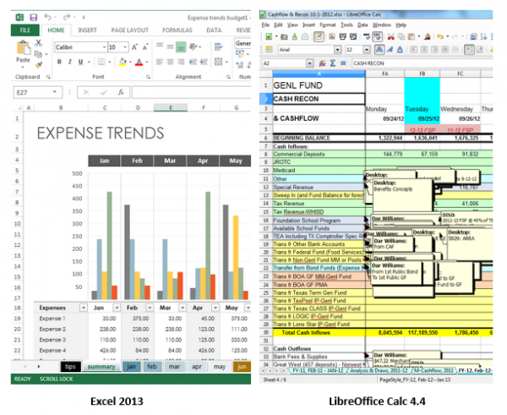Click the Paste icon in the Clipboard group
This screenshot has width=507, height=415.
(23, 52)
